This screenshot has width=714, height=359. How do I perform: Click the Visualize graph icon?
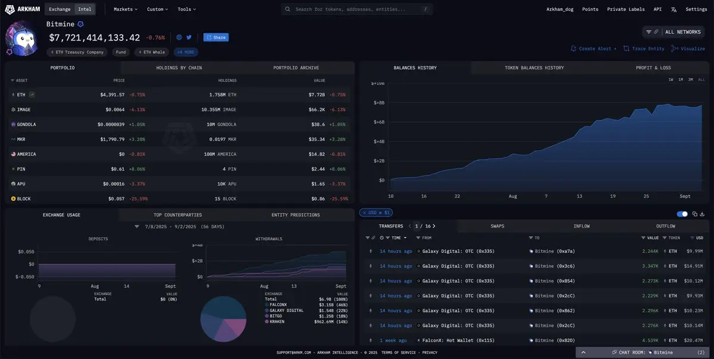pos(675,49)
